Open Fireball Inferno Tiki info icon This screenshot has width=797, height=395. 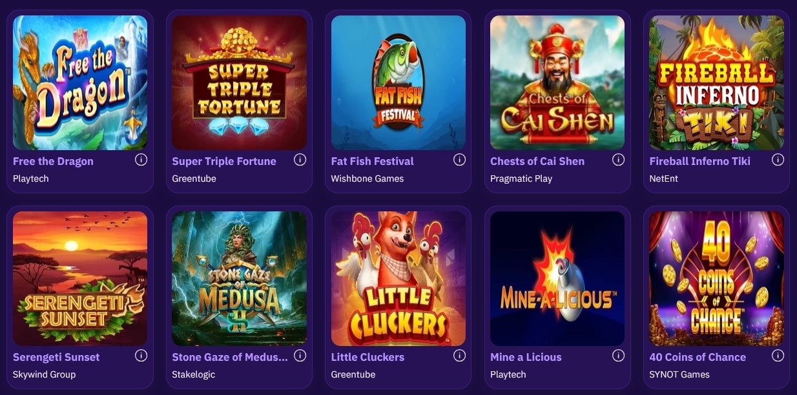(778, 160)
